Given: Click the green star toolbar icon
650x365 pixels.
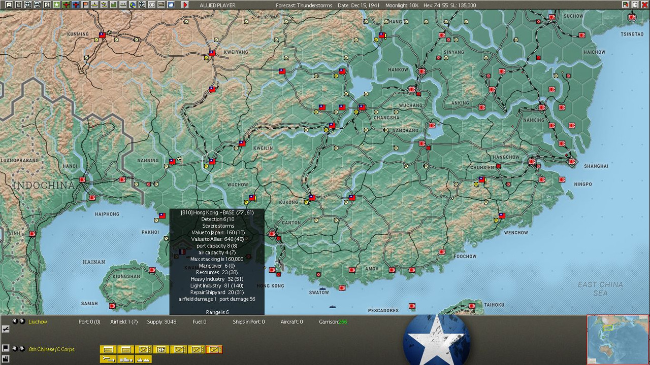Looking at the screenshot, I should pos(56,5).
